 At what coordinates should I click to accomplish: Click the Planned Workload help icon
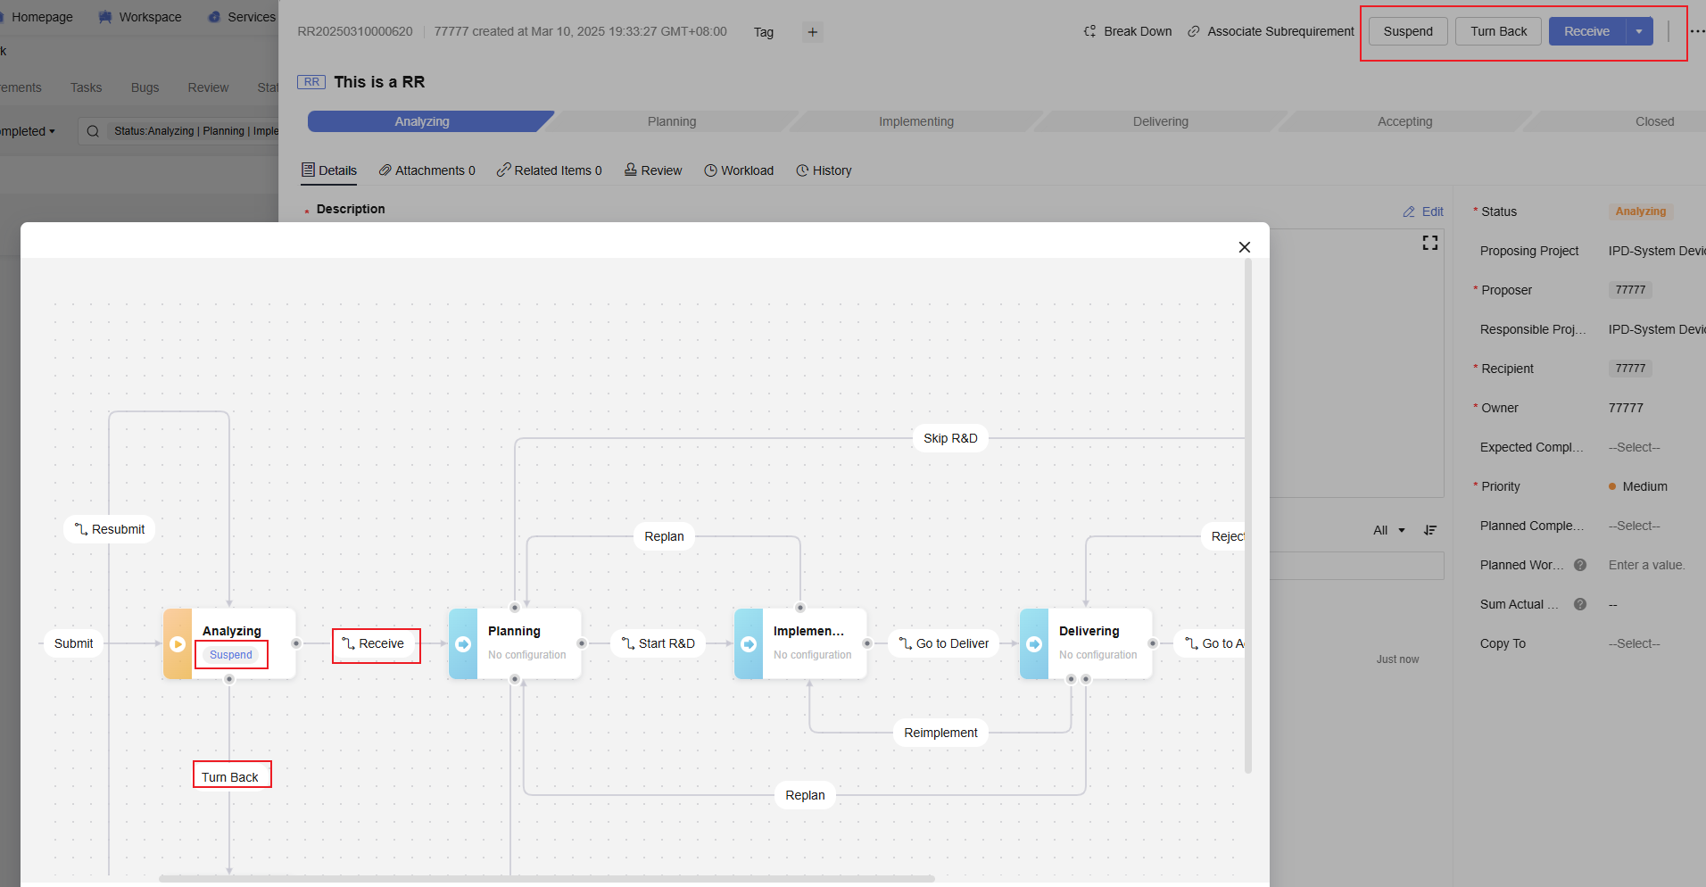(1580, 565)
